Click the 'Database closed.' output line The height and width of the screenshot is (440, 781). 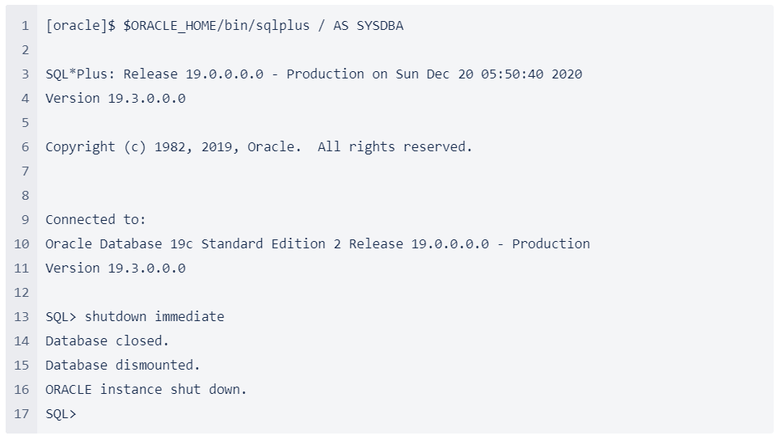[x=107, y=341]
